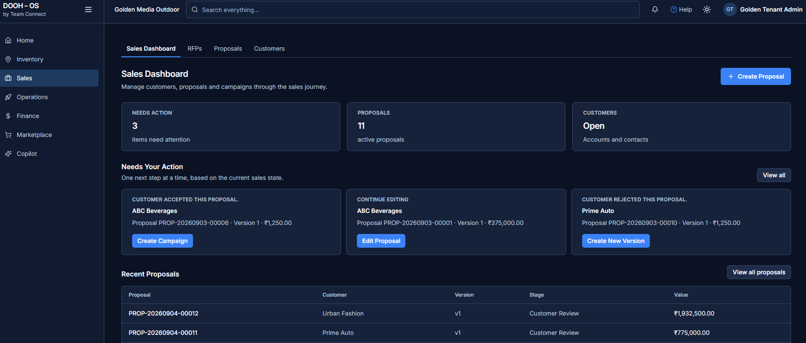Click the Golden Media Outdoor tenant name
This screenshot has width=806, height=343.
pos(147,9)
